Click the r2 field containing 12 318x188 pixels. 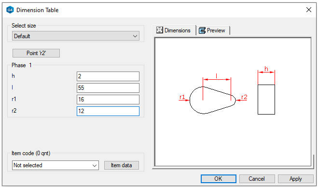pos(108,111)
